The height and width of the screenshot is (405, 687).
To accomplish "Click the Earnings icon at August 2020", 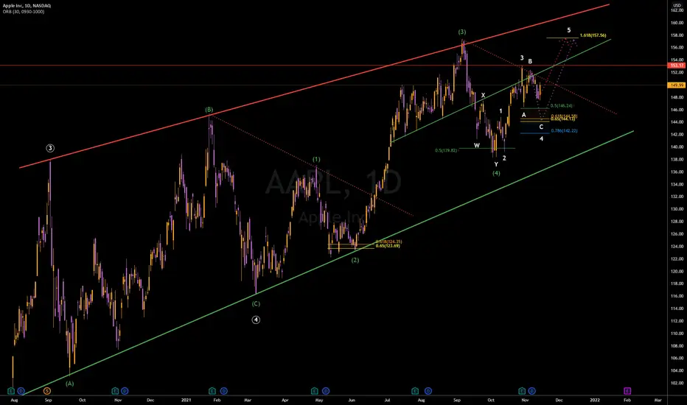I will pos(11,390).
